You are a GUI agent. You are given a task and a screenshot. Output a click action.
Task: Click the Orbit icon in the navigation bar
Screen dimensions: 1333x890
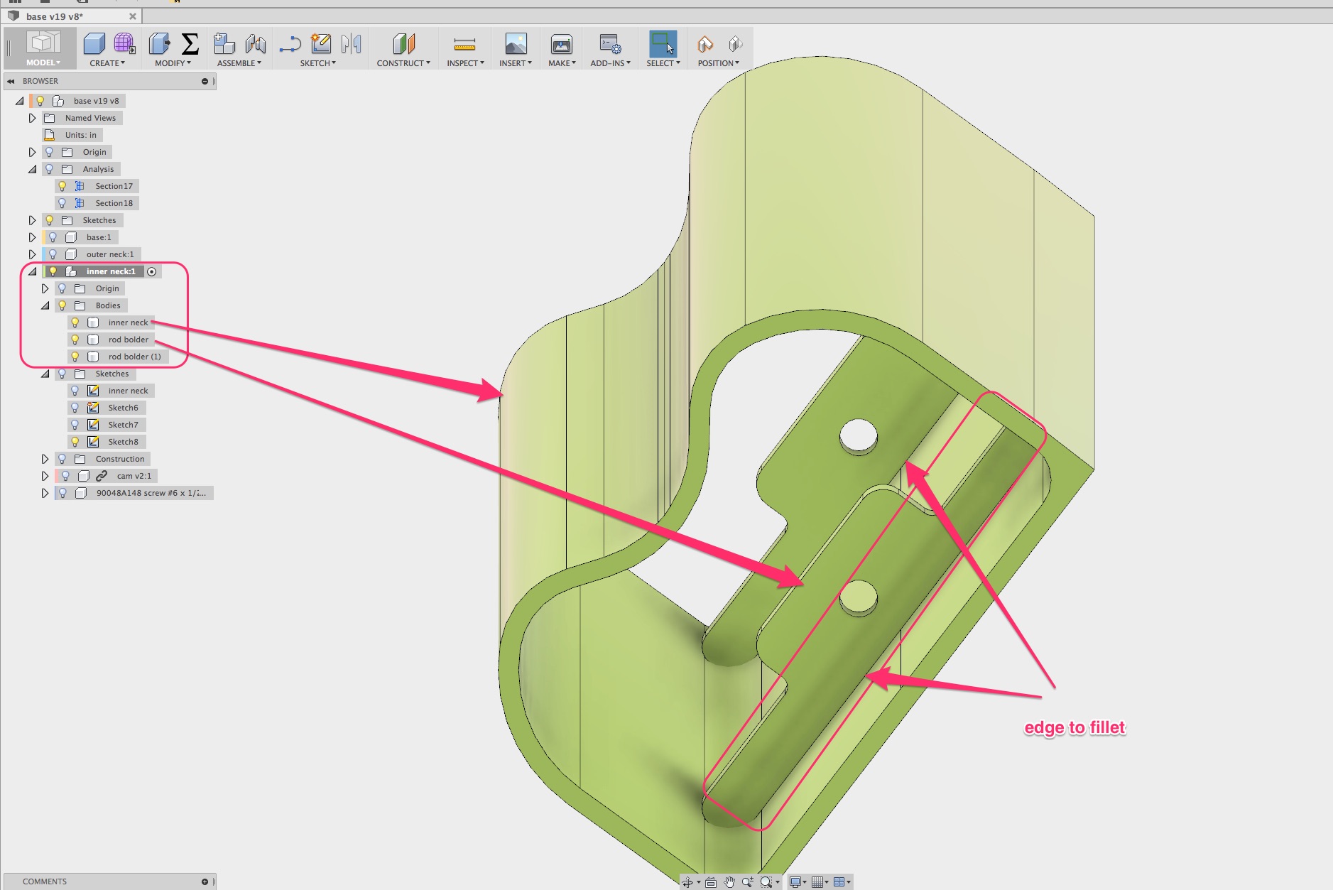click(688, 882)
